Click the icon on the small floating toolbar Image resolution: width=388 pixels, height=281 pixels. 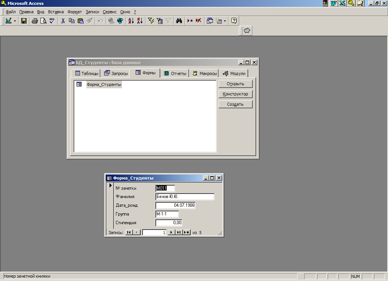pos(247,31)
